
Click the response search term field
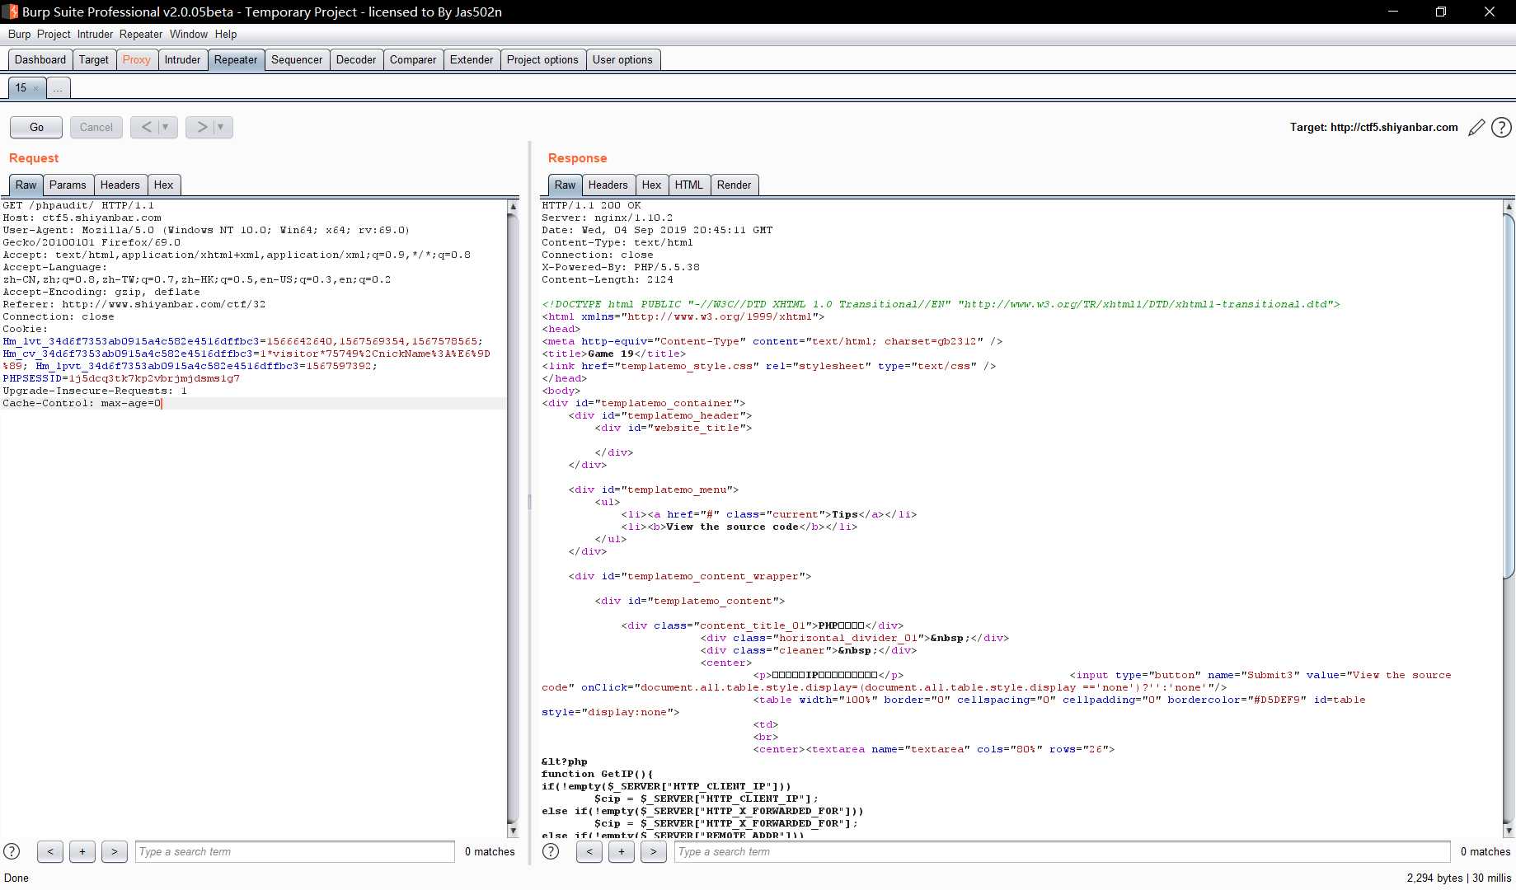point(1063,851)
